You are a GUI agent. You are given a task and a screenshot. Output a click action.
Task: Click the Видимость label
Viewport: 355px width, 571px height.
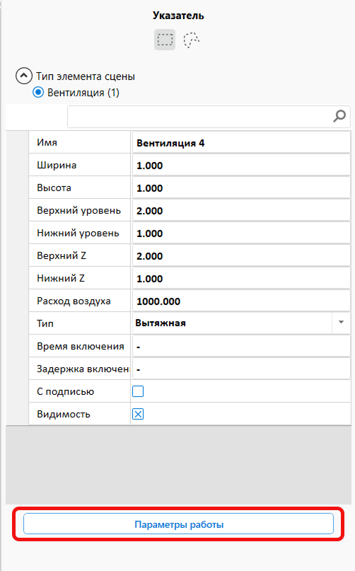pyautogui.click(x=64, y=414)
